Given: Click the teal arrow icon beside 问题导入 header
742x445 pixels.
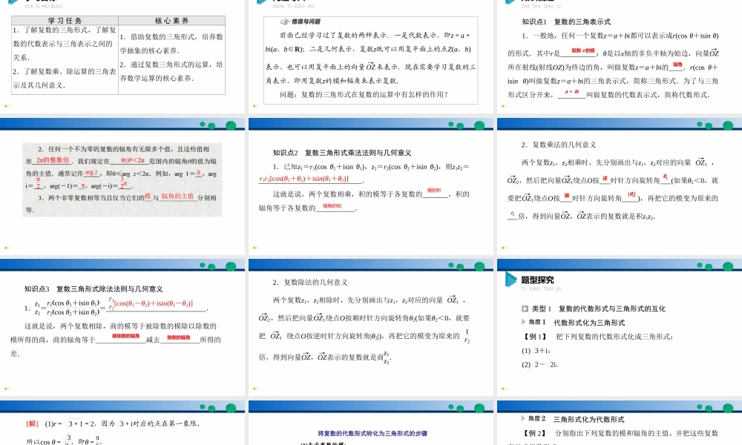Looking at the screenshot, I should click(260, 3).
